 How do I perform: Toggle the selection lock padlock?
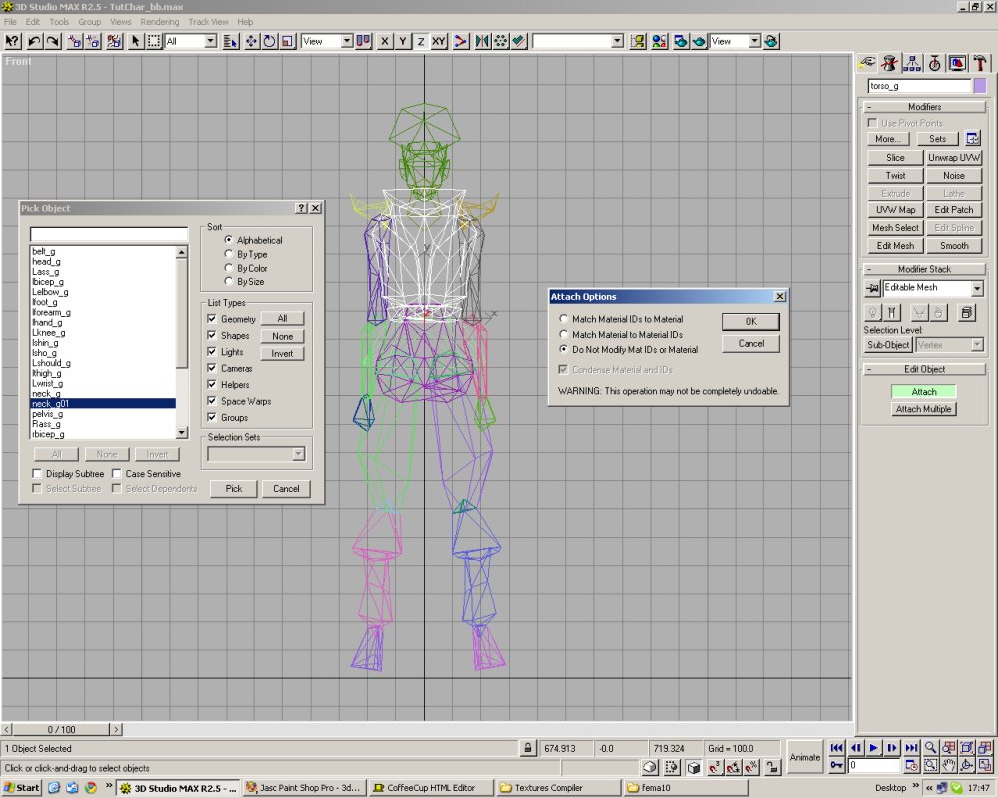(527, 748)
